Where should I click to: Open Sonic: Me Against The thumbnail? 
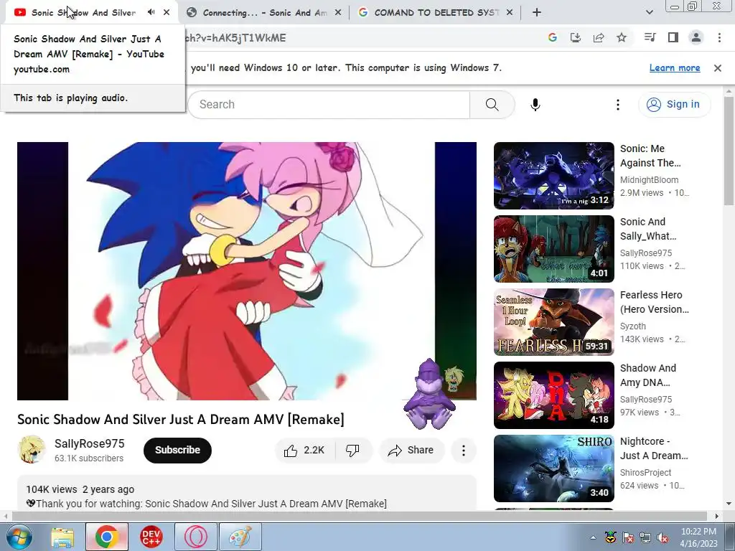point(553,176)
